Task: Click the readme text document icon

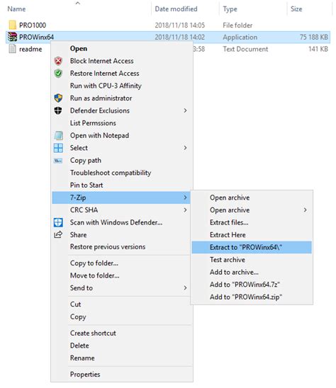Action: [x=12, y=49]
